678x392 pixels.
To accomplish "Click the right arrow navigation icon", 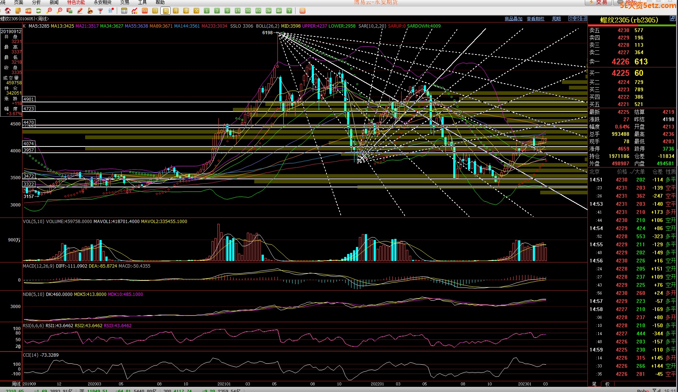I will [578, 18].
